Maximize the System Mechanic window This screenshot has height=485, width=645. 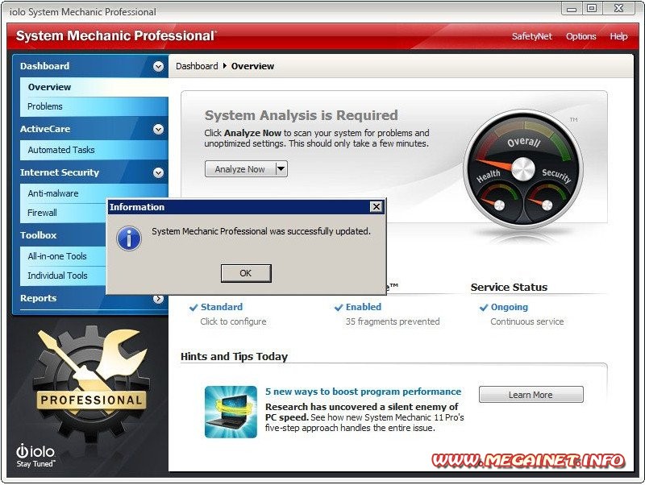[x=592, y=9]
